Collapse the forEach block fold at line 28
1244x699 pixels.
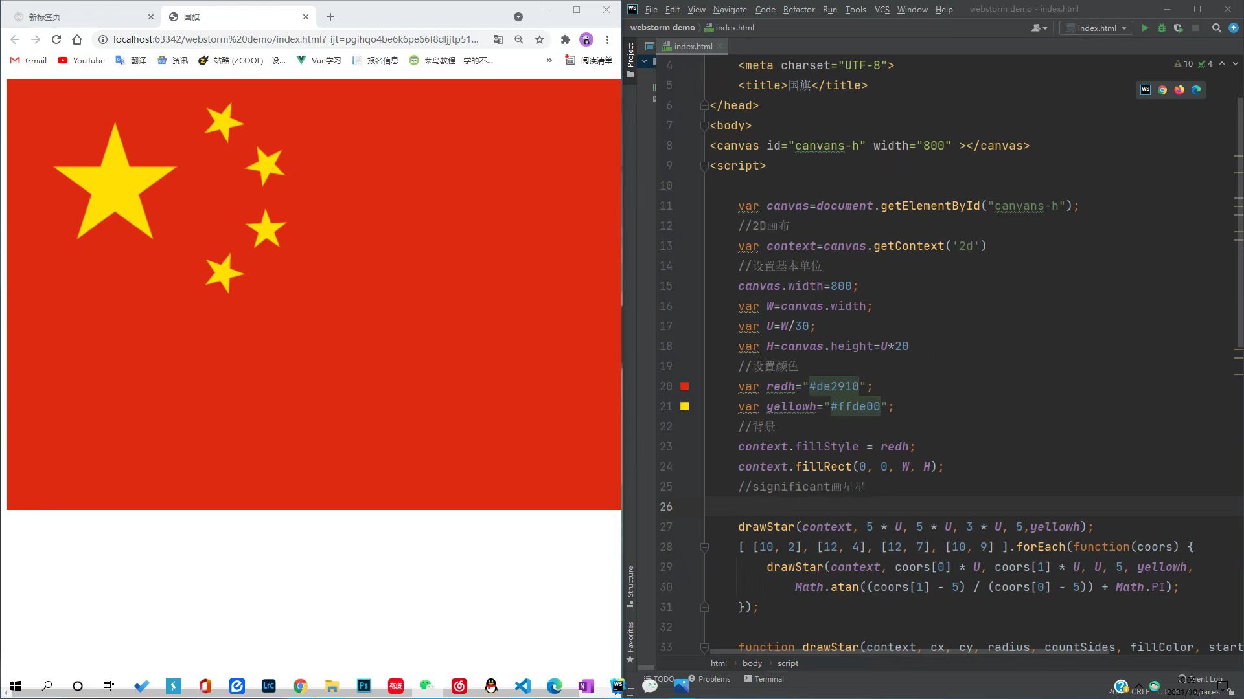click(704, 548)
